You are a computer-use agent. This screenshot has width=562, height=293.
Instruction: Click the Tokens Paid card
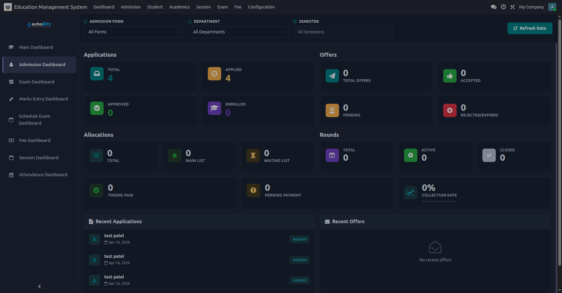coord(160,193)
